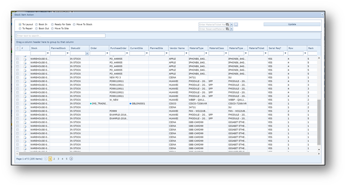Click the vertical scrollbar down arrow
Viewport: 347px width, 187px height.
click(x=319, y=149)
